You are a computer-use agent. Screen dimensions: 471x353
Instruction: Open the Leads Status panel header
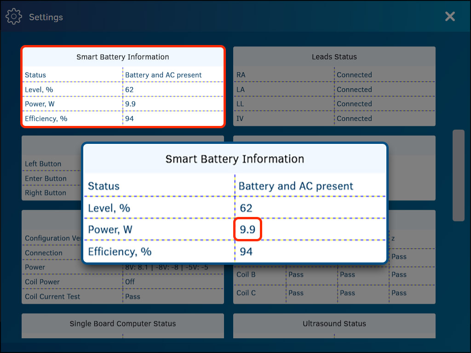(334, 57)
